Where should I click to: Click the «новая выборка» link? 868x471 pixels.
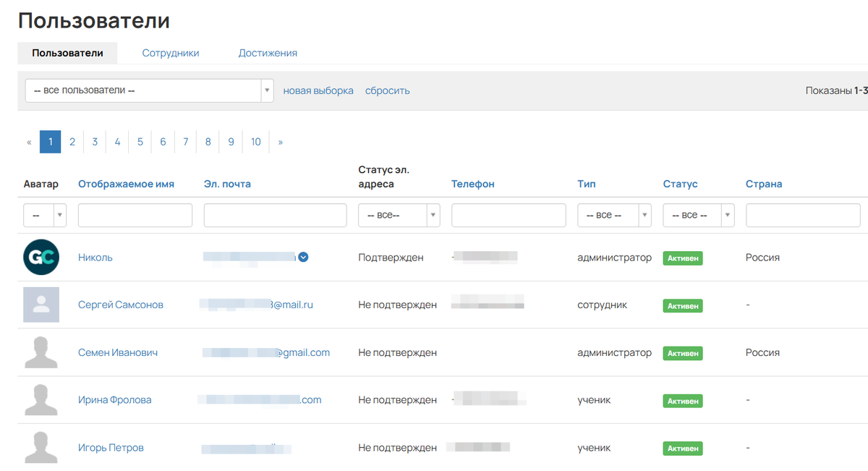pos(318,90)
